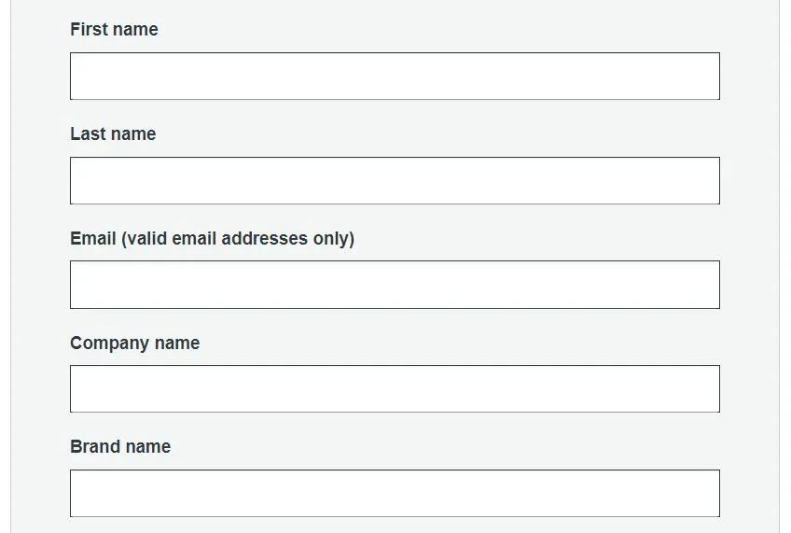Choose the input above the Email label
The image size is (791, 533).
[395, 180]
